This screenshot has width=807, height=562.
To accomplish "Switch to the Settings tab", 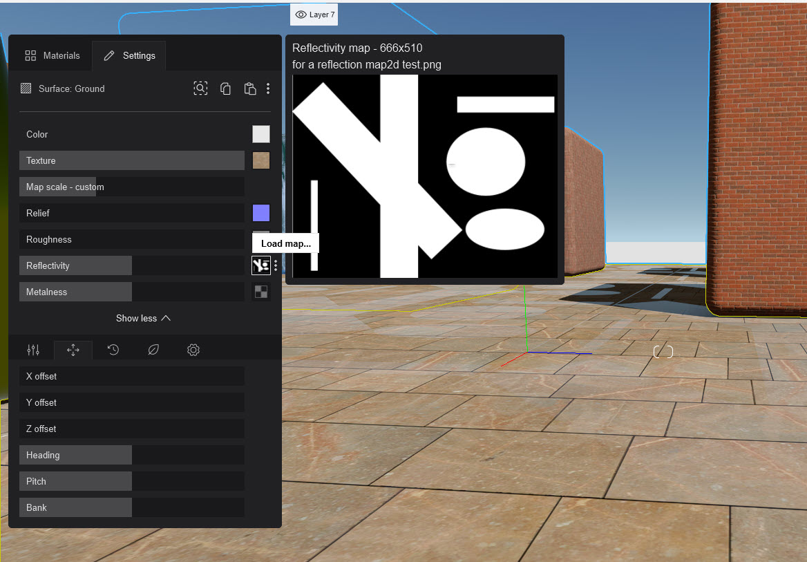I will (129, 55).
